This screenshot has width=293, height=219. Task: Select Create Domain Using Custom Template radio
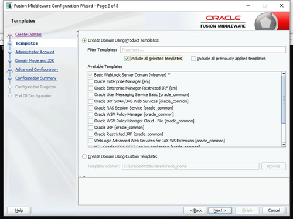(84, 156)
